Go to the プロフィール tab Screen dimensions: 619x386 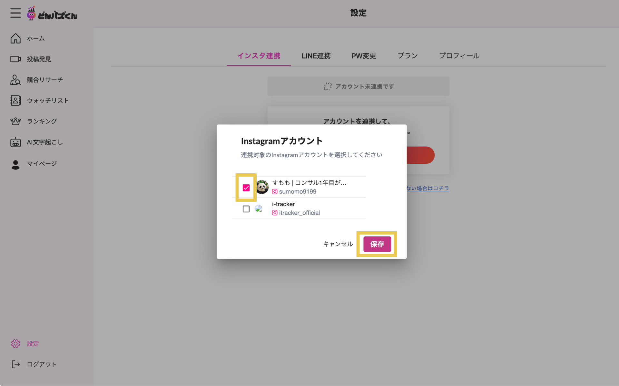[x=459, y=56]
